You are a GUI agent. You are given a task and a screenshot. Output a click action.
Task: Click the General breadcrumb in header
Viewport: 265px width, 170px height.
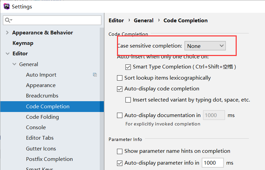pyautogui.click(x=144, y=21)
